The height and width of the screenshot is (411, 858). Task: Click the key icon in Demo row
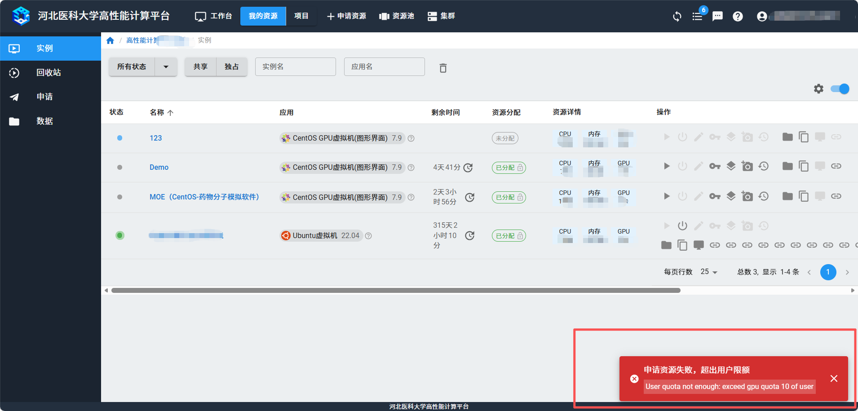pos(715,166)
